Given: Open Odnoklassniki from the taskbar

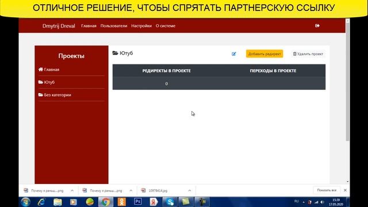Looking at the screenshot, I should (x=121, y=202).
